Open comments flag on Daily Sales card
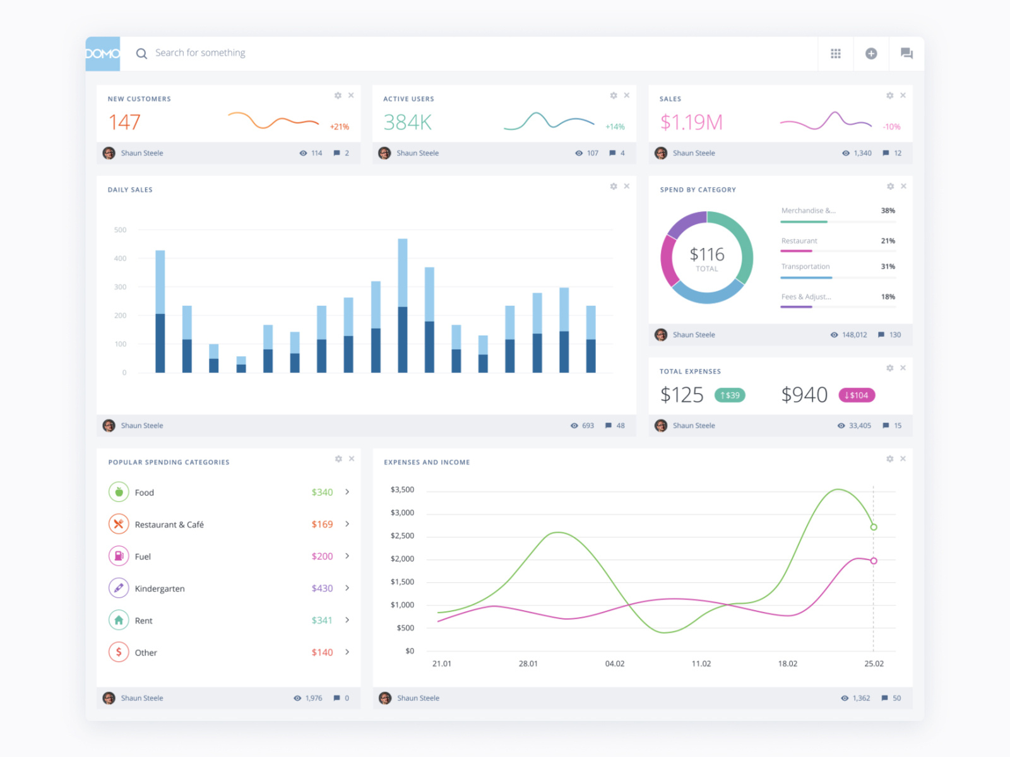 tap(609, 426)
